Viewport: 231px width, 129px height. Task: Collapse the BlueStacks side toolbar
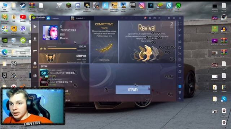click(180, 18)
